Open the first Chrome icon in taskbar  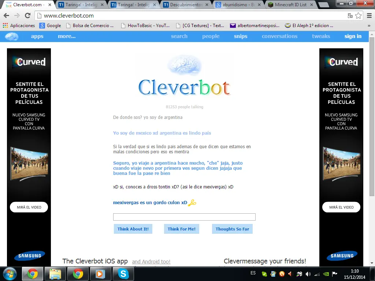(x=33, y=274)
